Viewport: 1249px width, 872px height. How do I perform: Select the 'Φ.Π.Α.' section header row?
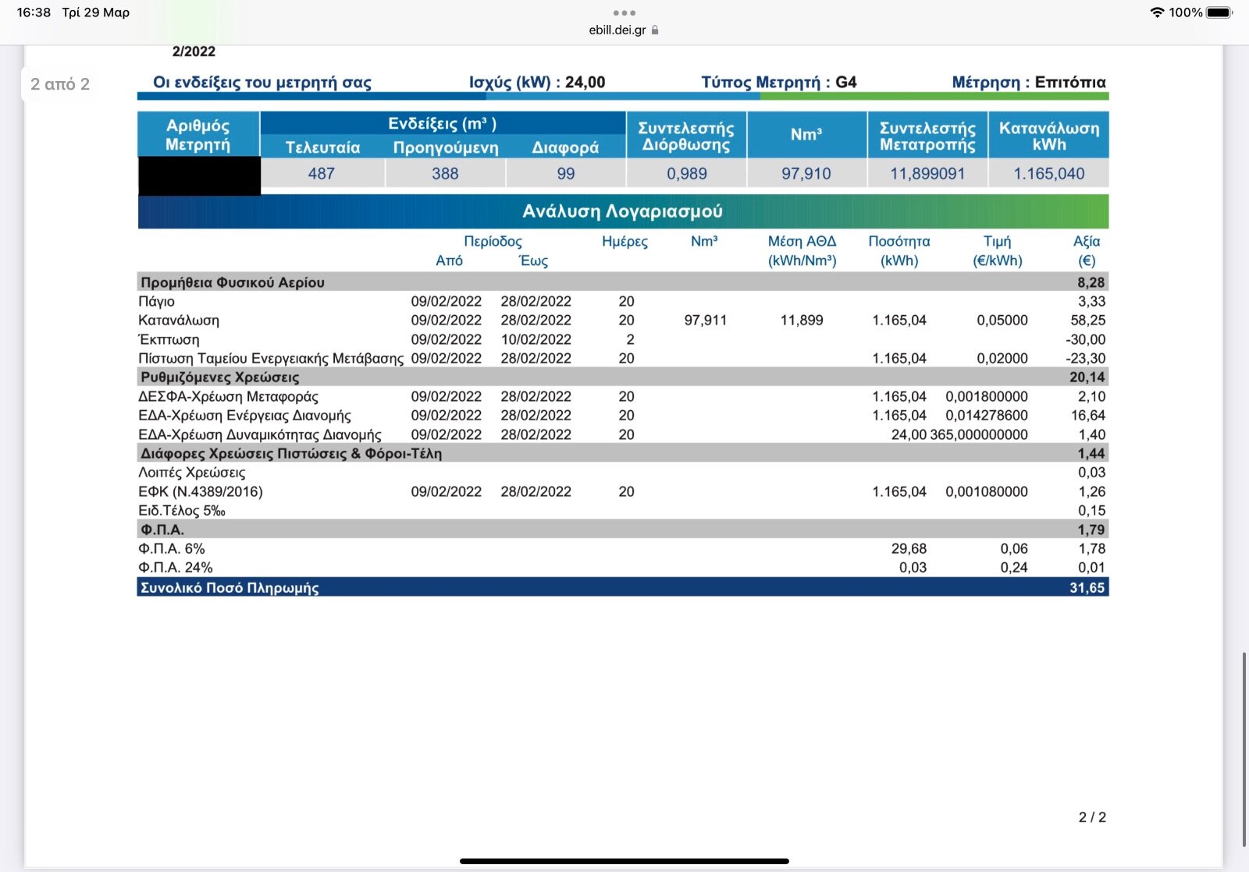[x=622, y=530]
